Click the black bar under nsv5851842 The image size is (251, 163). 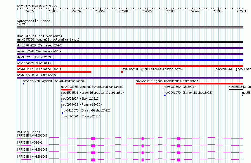pyautogui.click(x=236, y=90)
